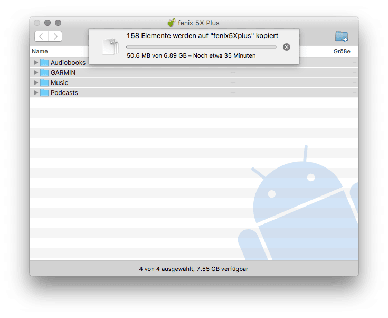
Task: Sort by the Größe column header
Action: pyautogui.click(x=342, y=51)
